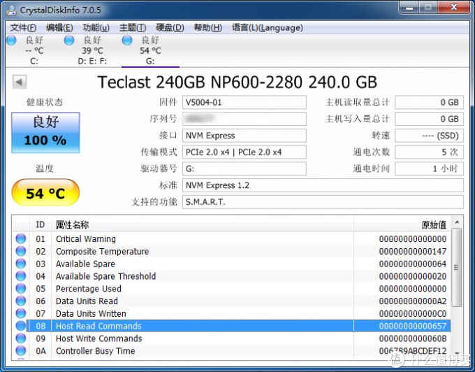Click the attribute list scrollbar thumb
Viewport: 475px width, 372px height.
[457, 267]
